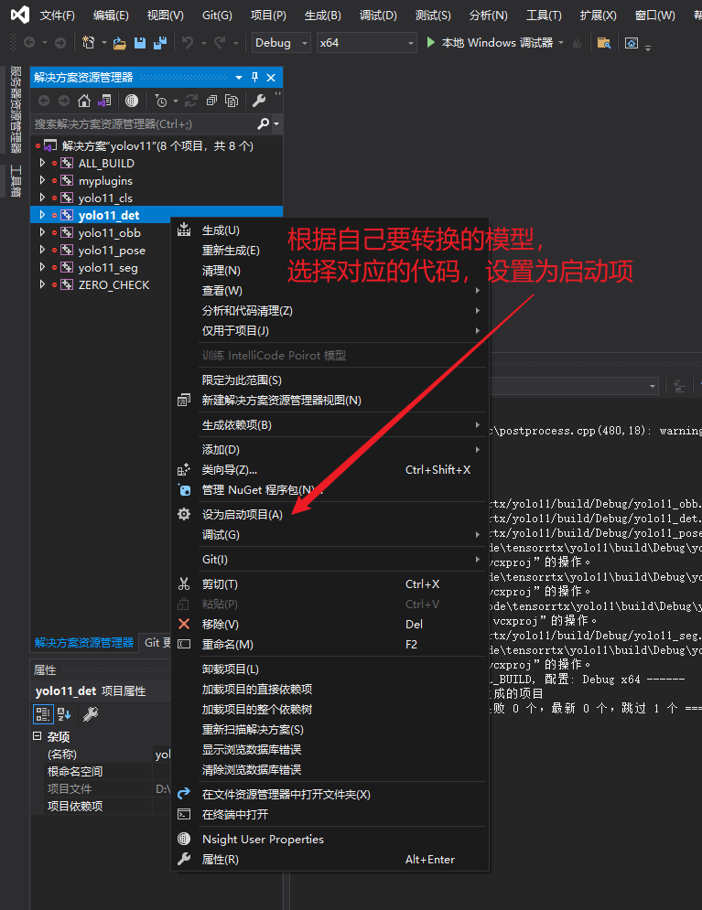Switch to the Git changes bottom tab
This screenshot has height=910, width=702.
click(157, 642)
